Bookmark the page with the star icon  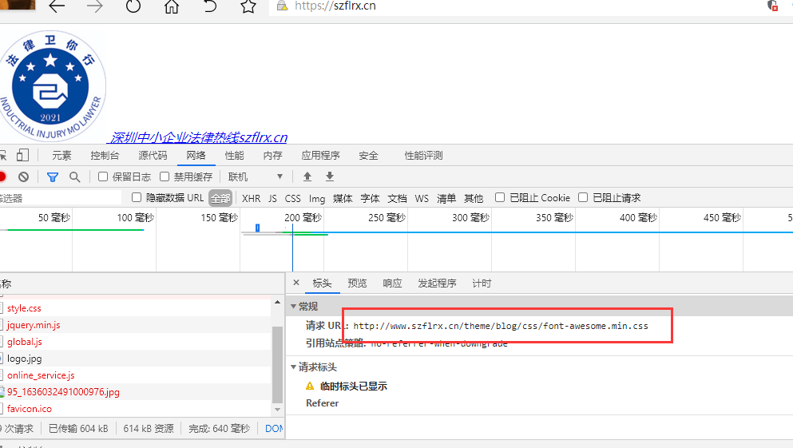coord(248,6)
